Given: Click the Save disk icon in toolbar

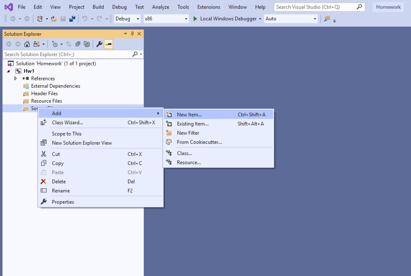Looking at the screenshot, I should [x=63, y=19].
